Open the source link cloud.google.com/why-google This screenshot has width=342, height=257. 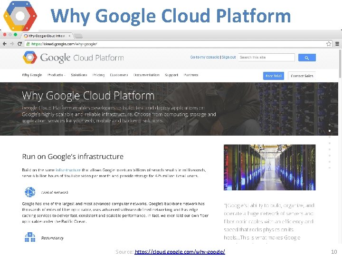click(180, 252)
